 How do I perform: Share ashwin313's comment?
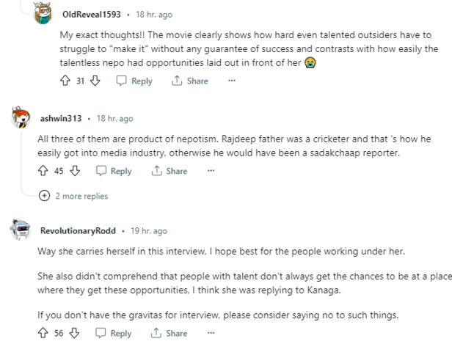pyautogui.click(x=169, y=171)
